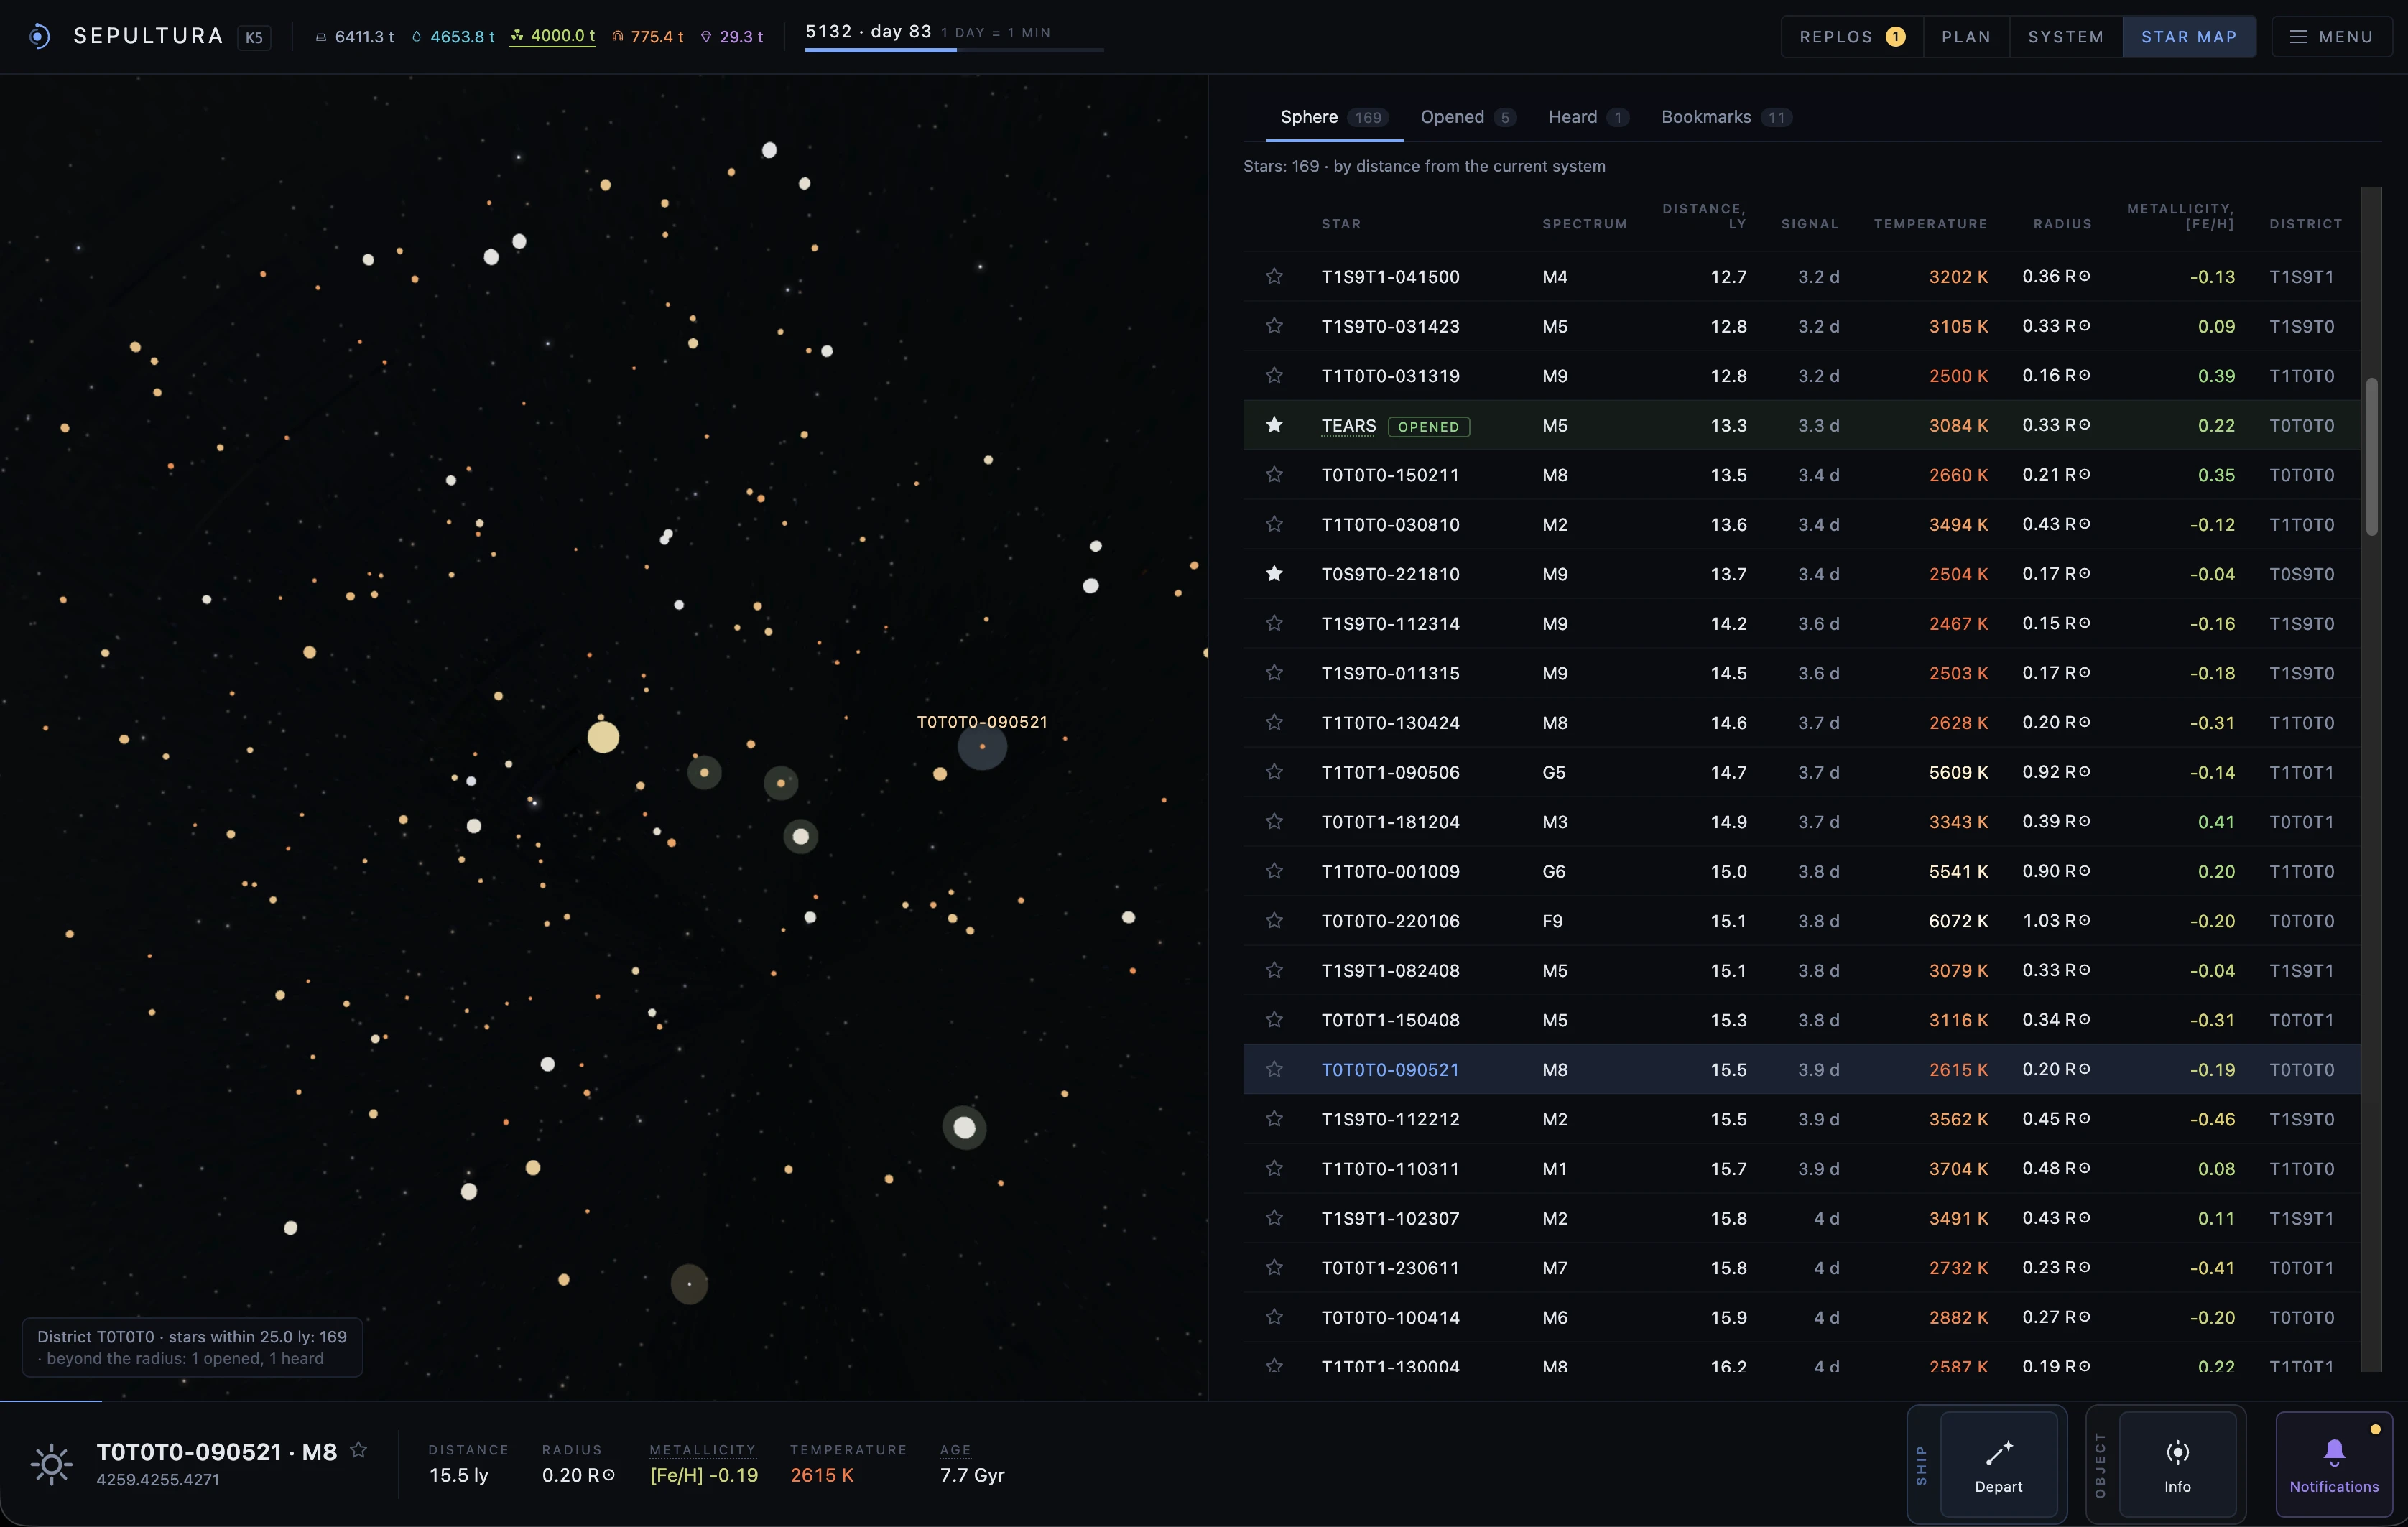Bookmark star T1S9T1-041500
Viewport: 2408px width, 1527px height.
1274,276
